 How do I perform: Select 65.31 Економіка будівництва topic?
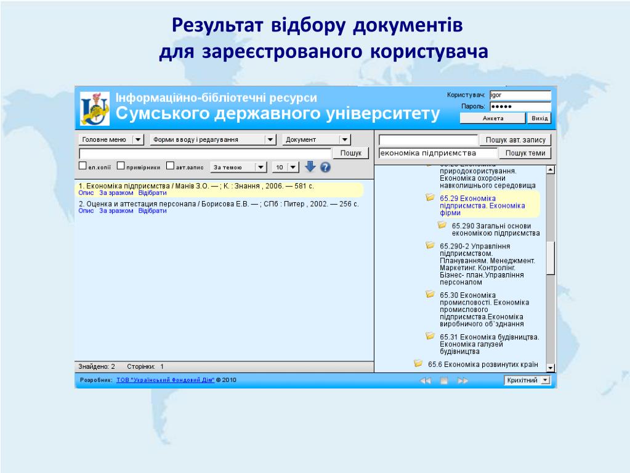coord(490,344)
